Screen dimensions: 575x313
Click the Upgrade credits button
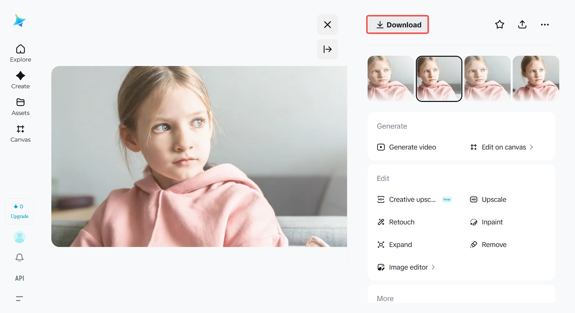point(20,211)
